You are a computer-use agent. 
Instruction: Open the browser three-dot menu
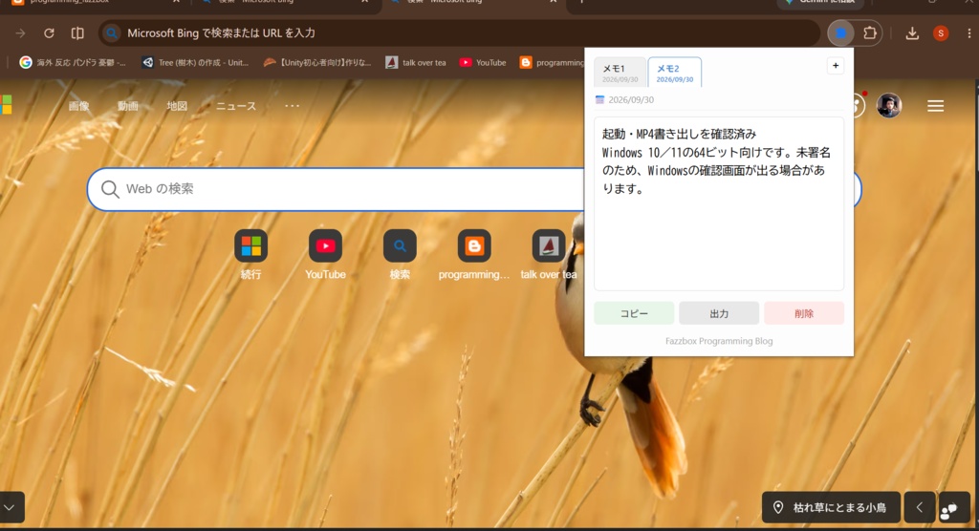[969, 33]
